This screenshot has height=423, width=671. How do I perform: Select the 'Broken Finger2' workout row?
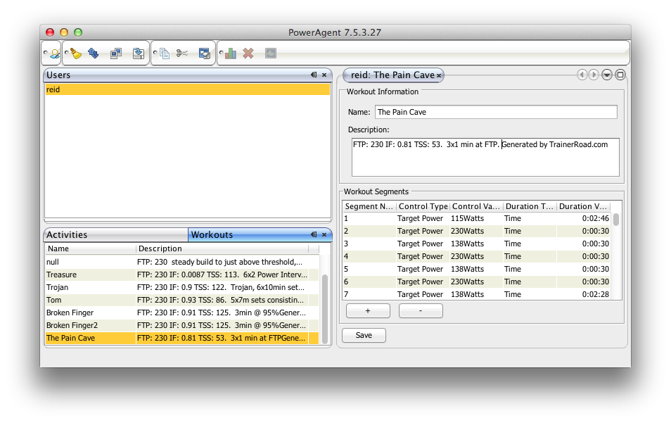tap(182, 325)
